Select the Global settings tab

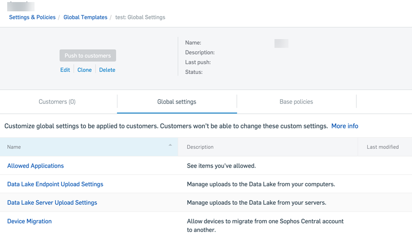(177, 102)
